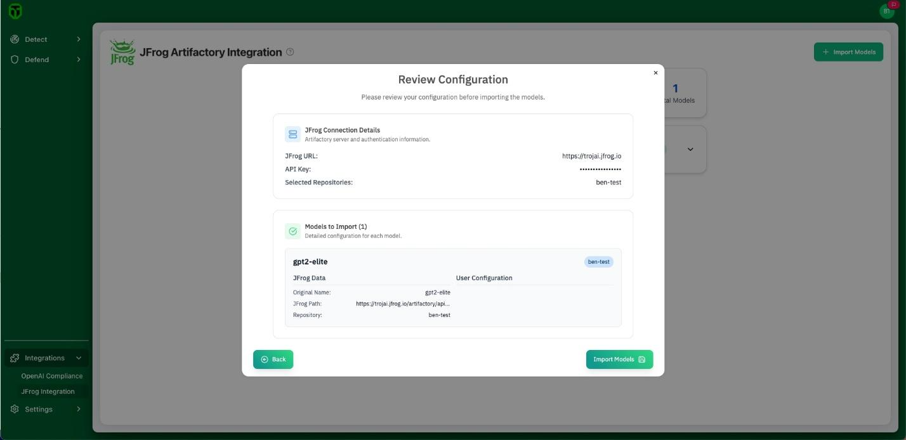Select Integrations in the sidebar
Image resolution: width=906 pixels, height=440 pixels.
pyautogui.click(x=46, y=358)
